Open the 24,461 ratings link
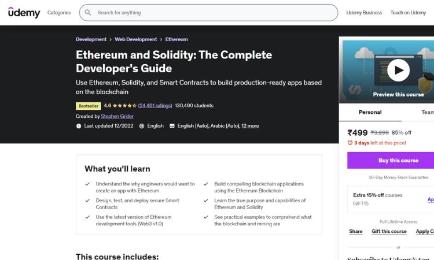 155,106
